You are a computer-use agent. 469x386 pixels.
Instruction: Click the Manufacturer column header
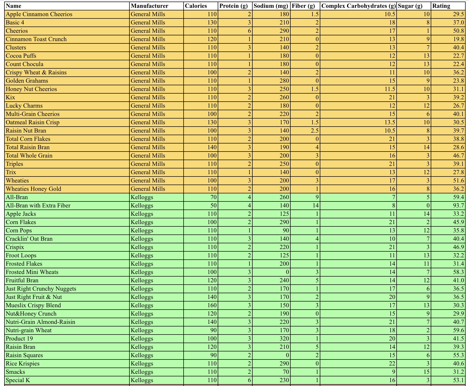(157, 6)
